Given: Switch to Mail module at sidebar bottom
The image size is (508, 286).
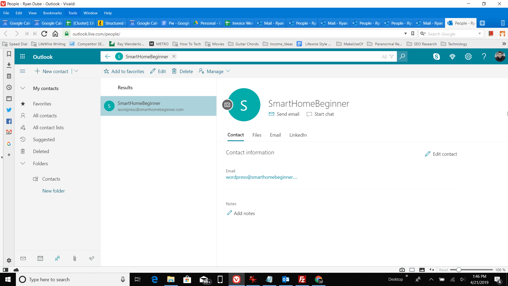Looking at the screenshot, I should (x=23, y=258).
